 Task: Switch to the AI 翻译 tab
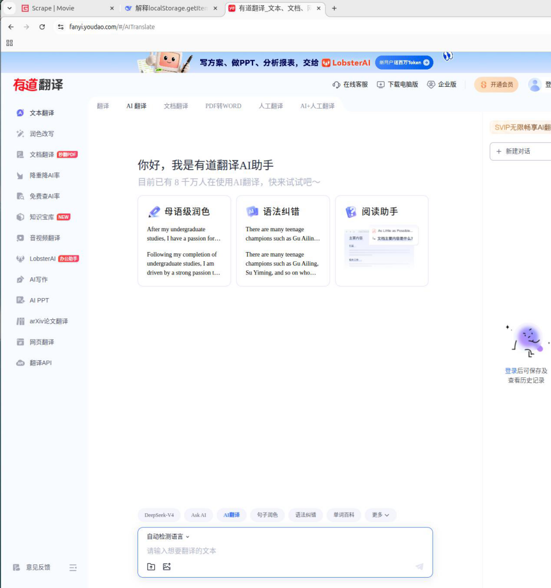(136, 106)
